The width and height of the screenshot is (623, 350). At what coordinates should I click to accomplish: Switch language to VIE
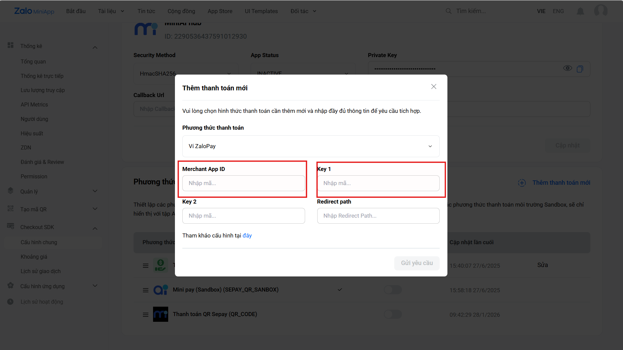[x=541, y=11]
